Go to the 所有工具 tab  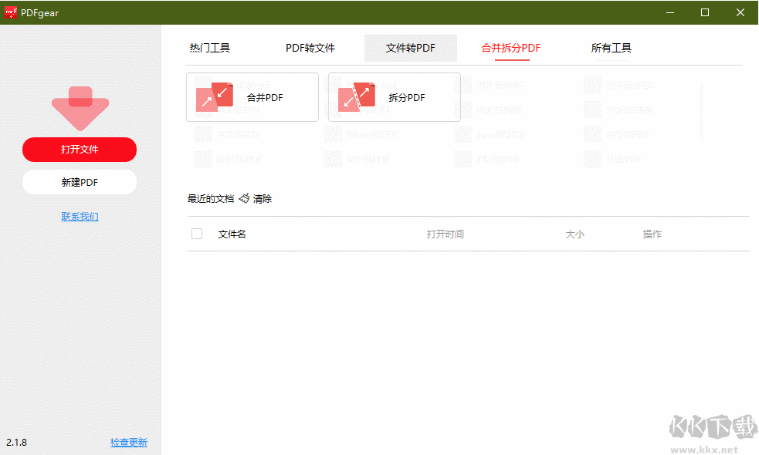611,48
